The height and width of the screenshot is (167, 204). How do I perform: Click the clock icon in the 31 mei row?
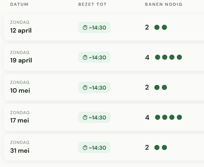(x=85, y=148)
